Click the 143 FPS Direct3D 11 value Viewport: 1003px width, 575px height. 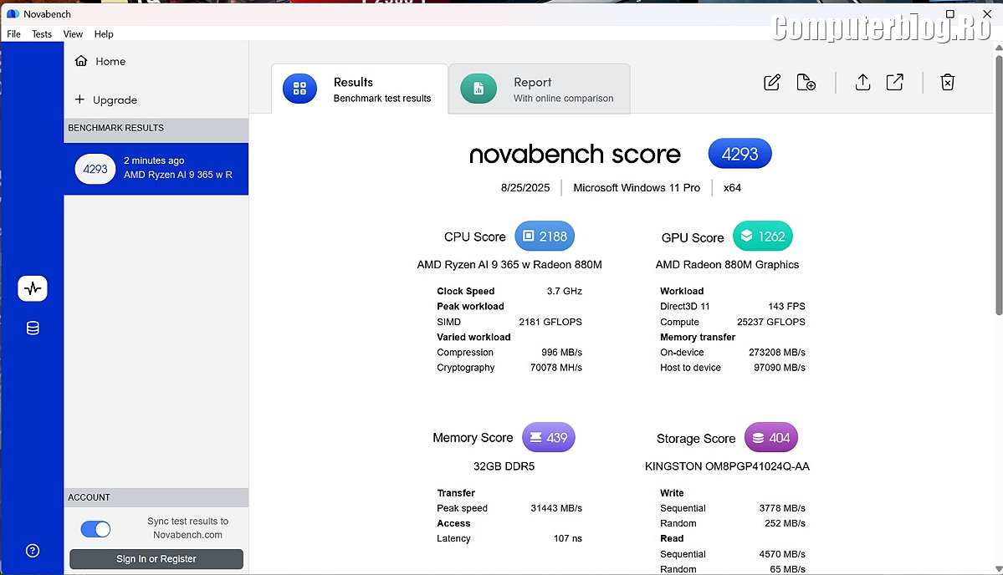coord(787,307)
